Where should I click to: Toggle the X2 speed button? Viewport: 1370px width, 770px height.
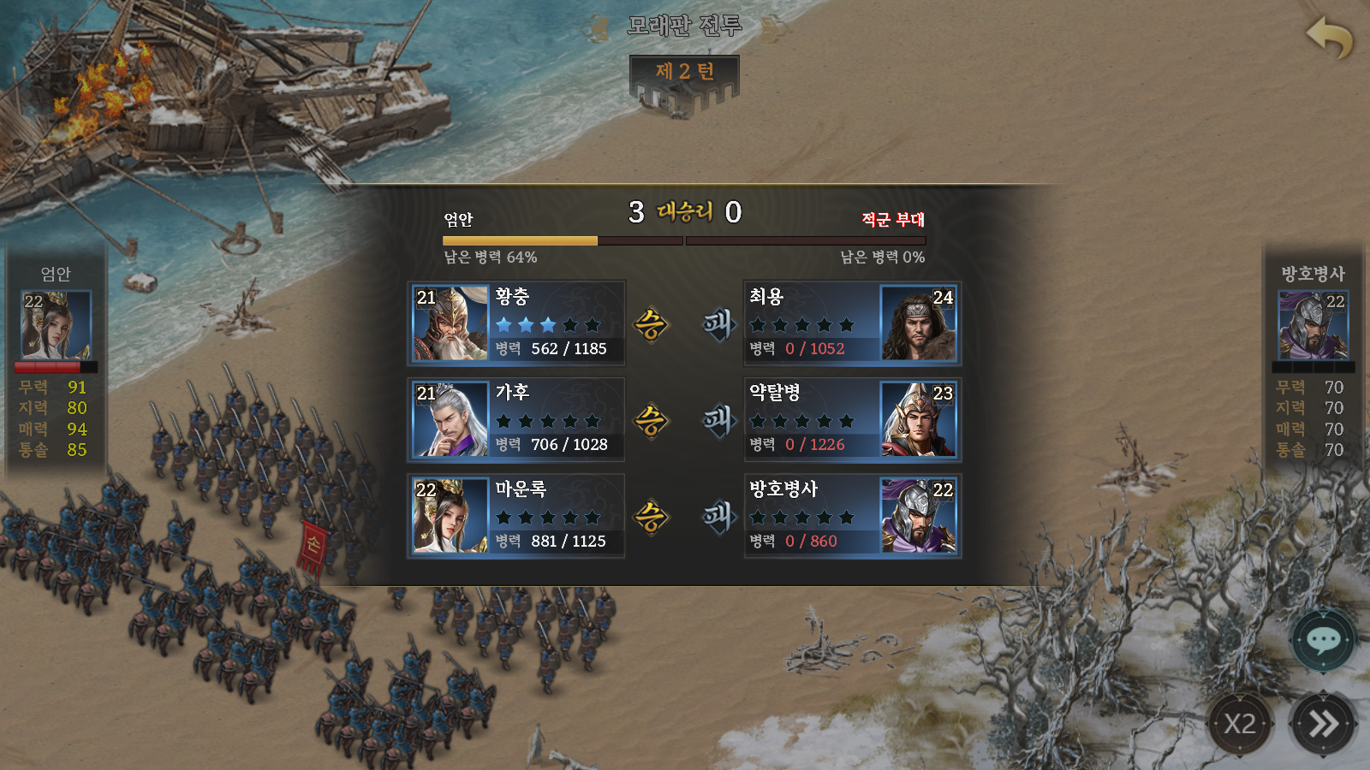[x=1239, y=724]
